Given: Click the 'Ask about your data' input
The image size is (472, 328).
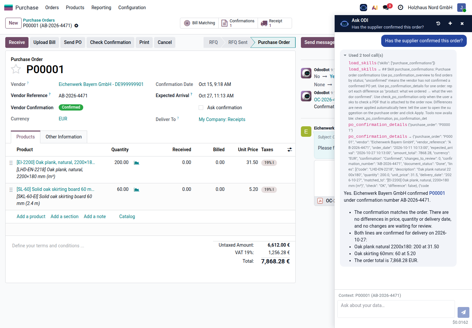Looking at the screenshot, I should [396, 309].
